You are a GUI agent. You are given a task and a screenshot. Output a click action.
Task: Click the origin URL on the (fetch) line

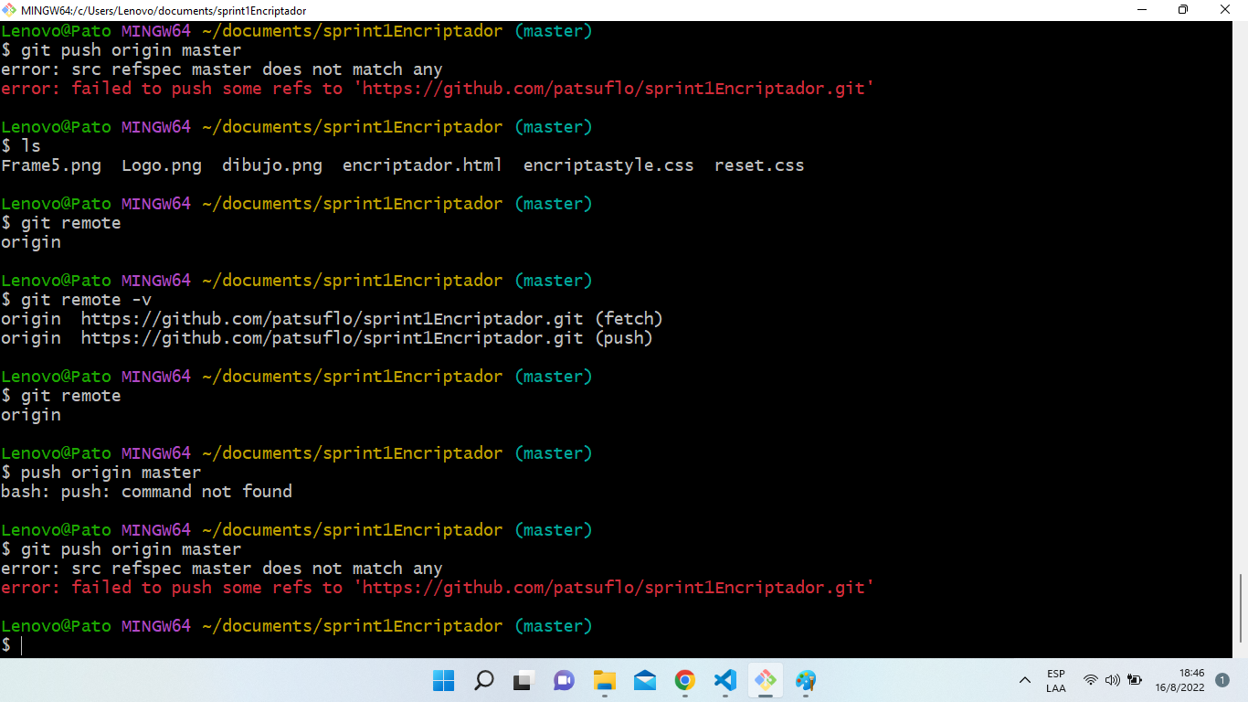(332, 319)
